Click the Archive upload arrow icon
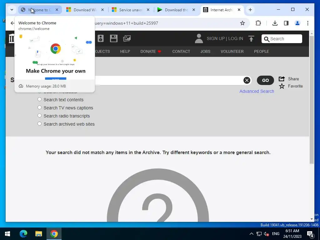This screenshot has height=240, width=320. (x=251, y=38)
